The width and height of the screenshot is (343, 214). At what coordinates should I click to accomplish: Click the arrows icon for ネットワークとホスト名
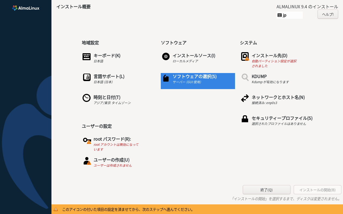click(x=245, y=98)
